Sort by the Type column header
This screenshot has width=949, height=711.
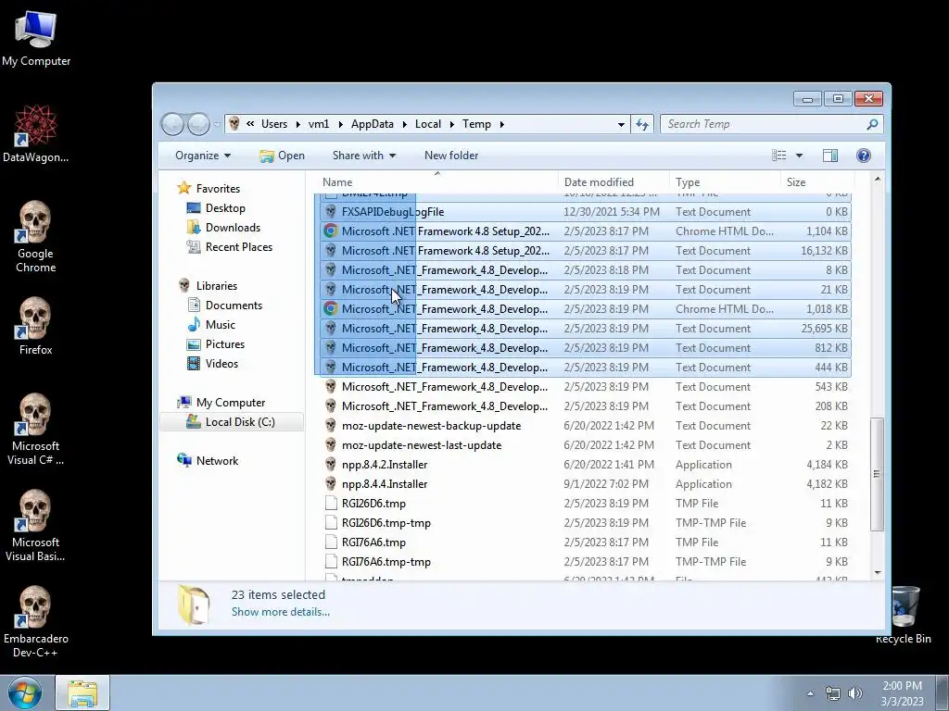tap(725, 181)
